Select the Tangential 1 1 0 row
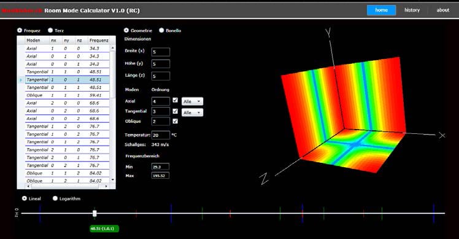The width and height of the screenshot is (459, 239). (67, 72)
